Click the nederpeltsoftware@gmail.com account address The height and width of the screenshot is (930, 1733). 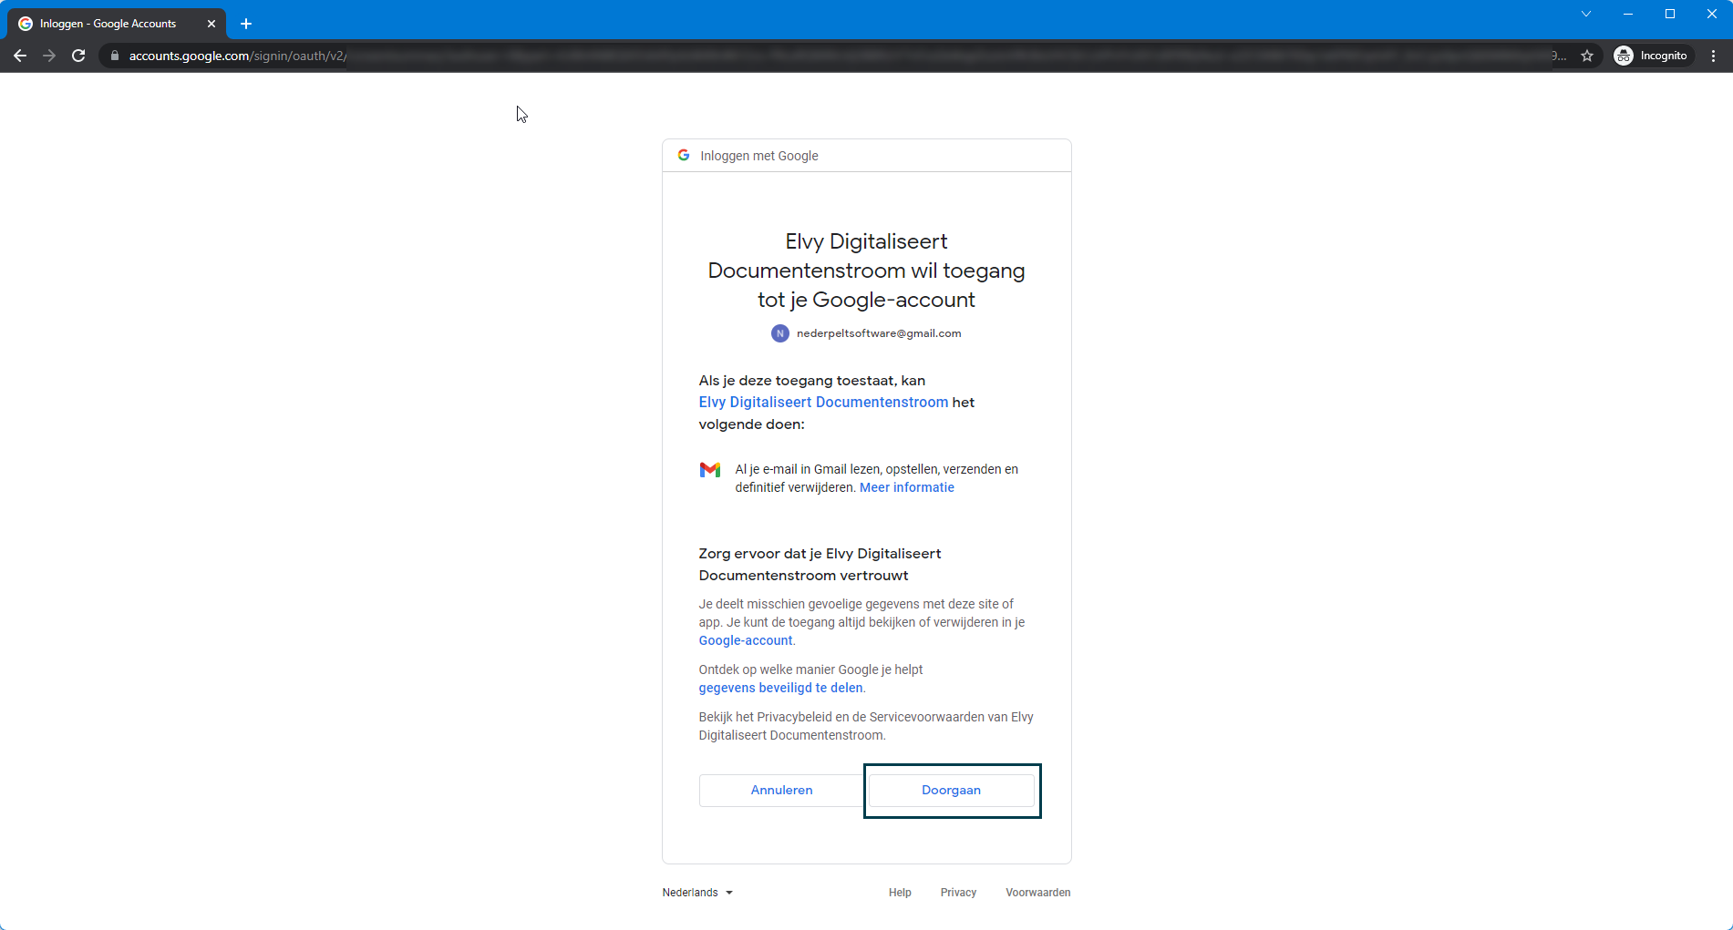click(x=879, y=333)
